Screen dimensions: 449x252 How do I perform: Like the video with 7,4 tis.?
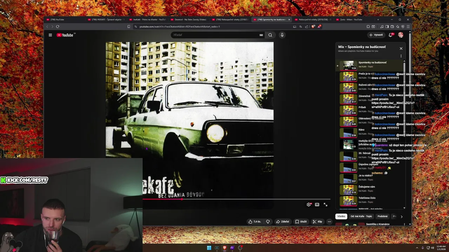(255, 222)
